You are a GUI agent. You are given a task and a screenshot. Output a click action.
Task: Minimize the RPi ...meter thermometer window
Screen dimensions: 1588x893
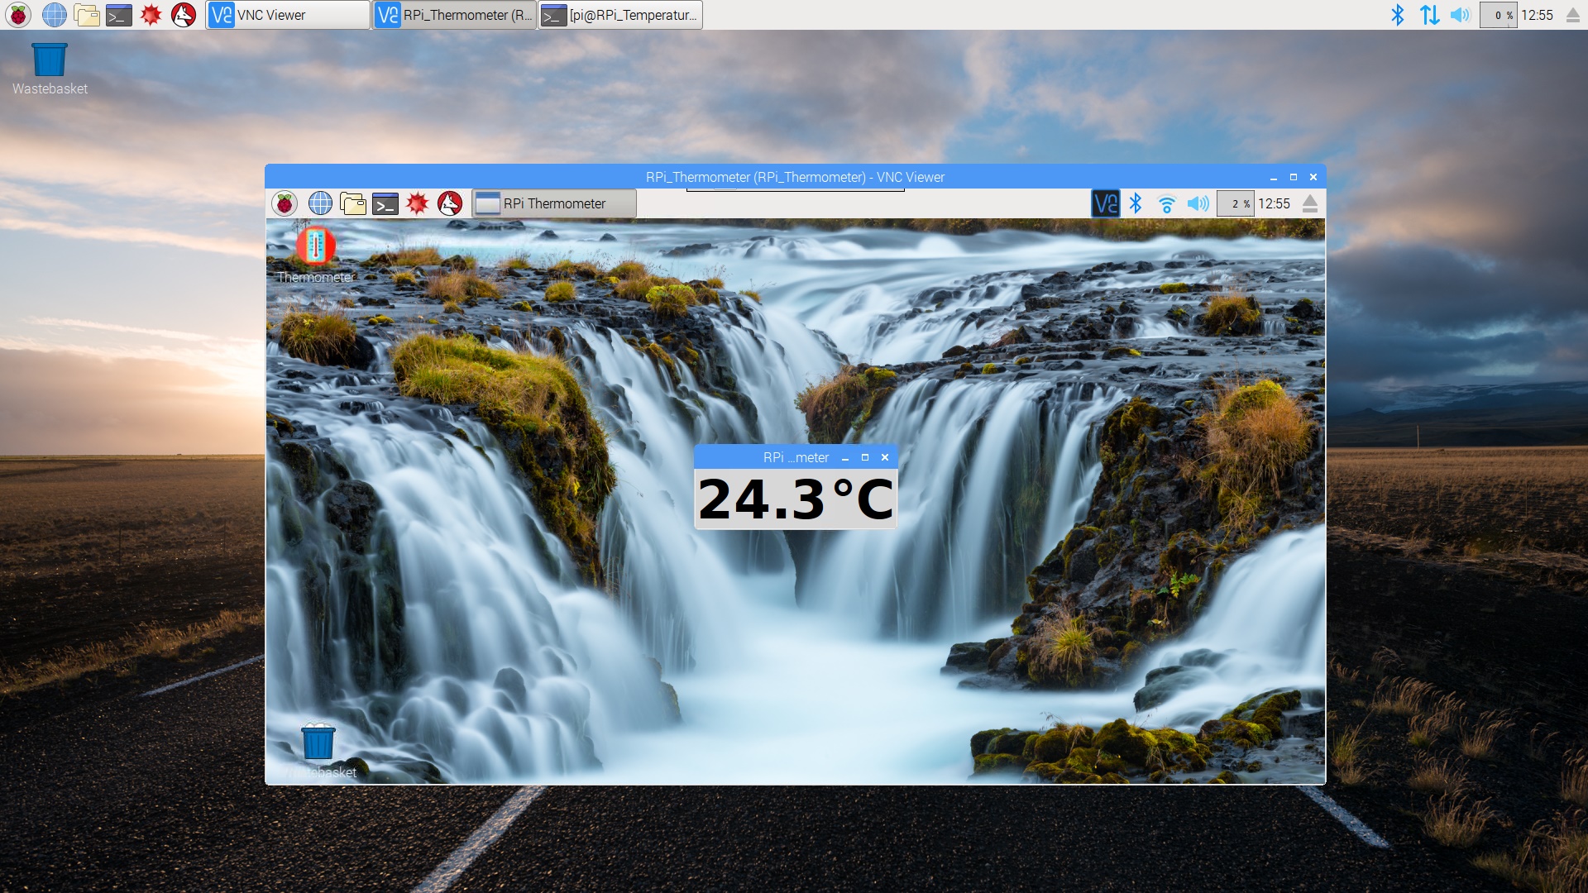845,457
